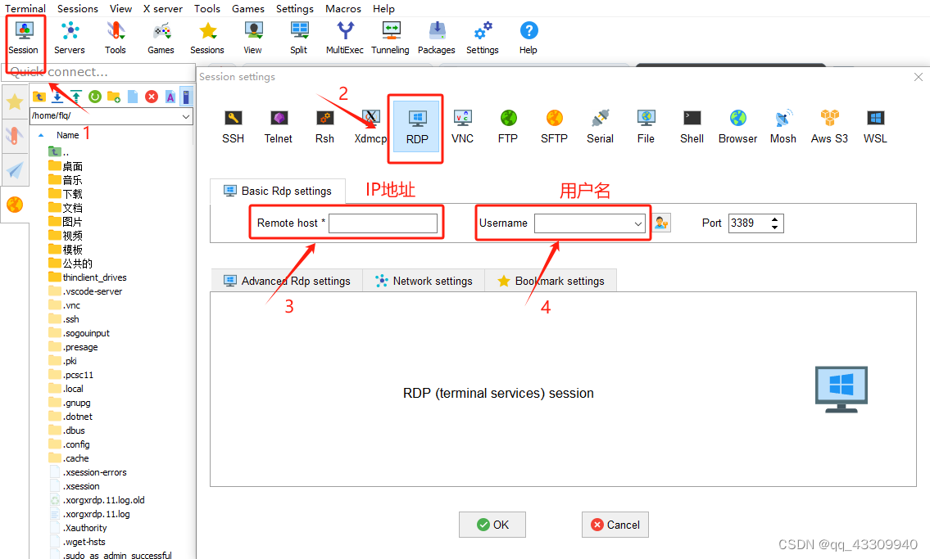Select the File session type
Image resolution: width=930 pixels, height=559 pixels.
pyautogui.click(x=646, y=128)
